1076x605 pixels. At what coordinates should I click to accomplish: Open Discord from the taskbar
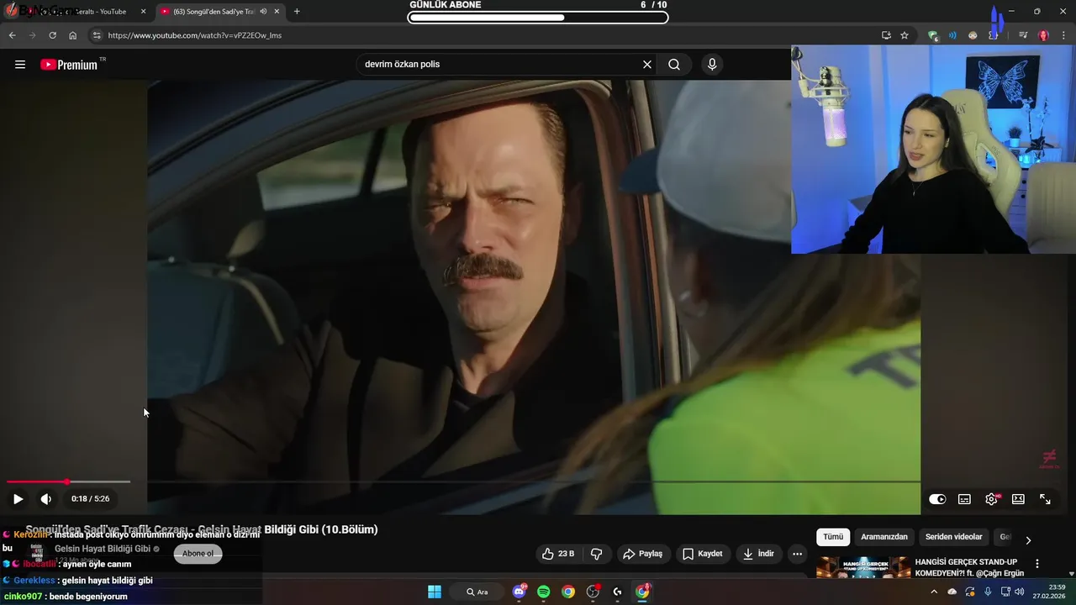pos(519,592)
